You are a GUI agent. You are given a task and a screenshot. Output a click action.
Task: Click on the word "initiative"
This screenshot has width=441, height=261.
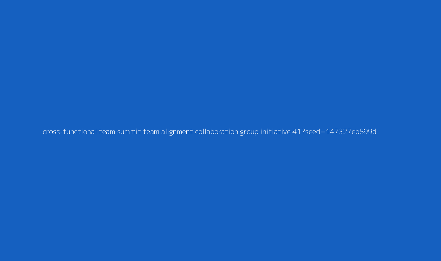pyautogui.click(x=275, y=132)
